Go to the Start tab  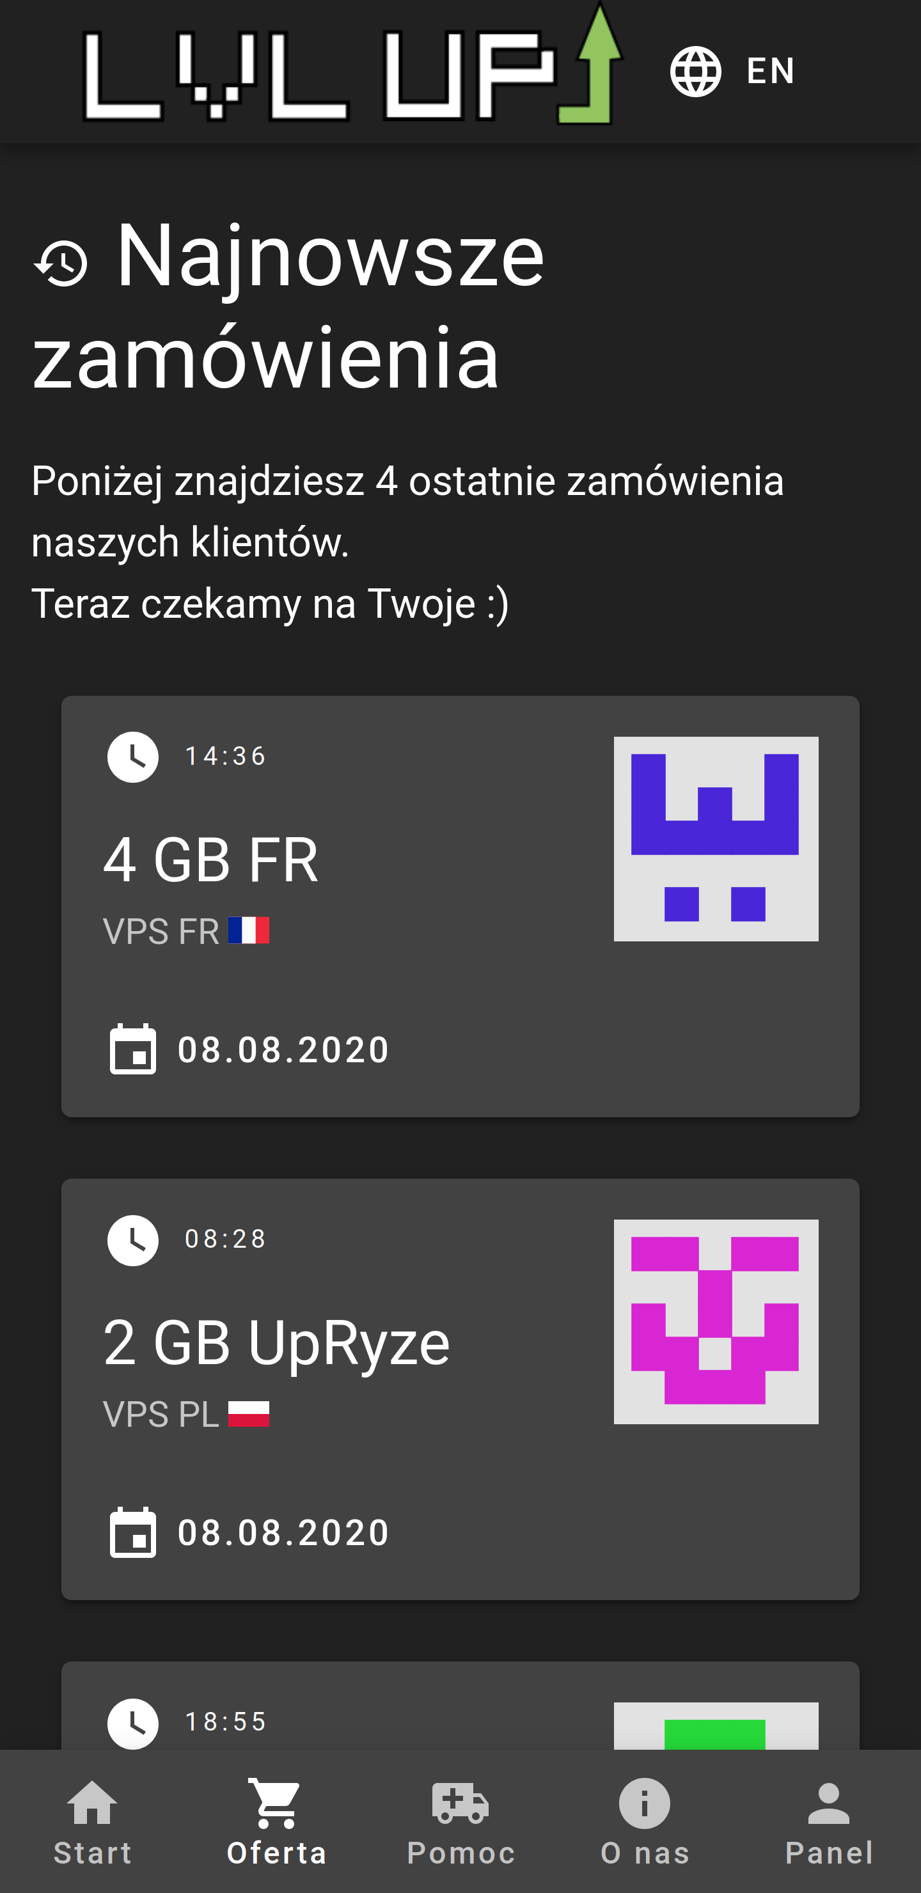pyautogui.click(x=93, y=1821)
